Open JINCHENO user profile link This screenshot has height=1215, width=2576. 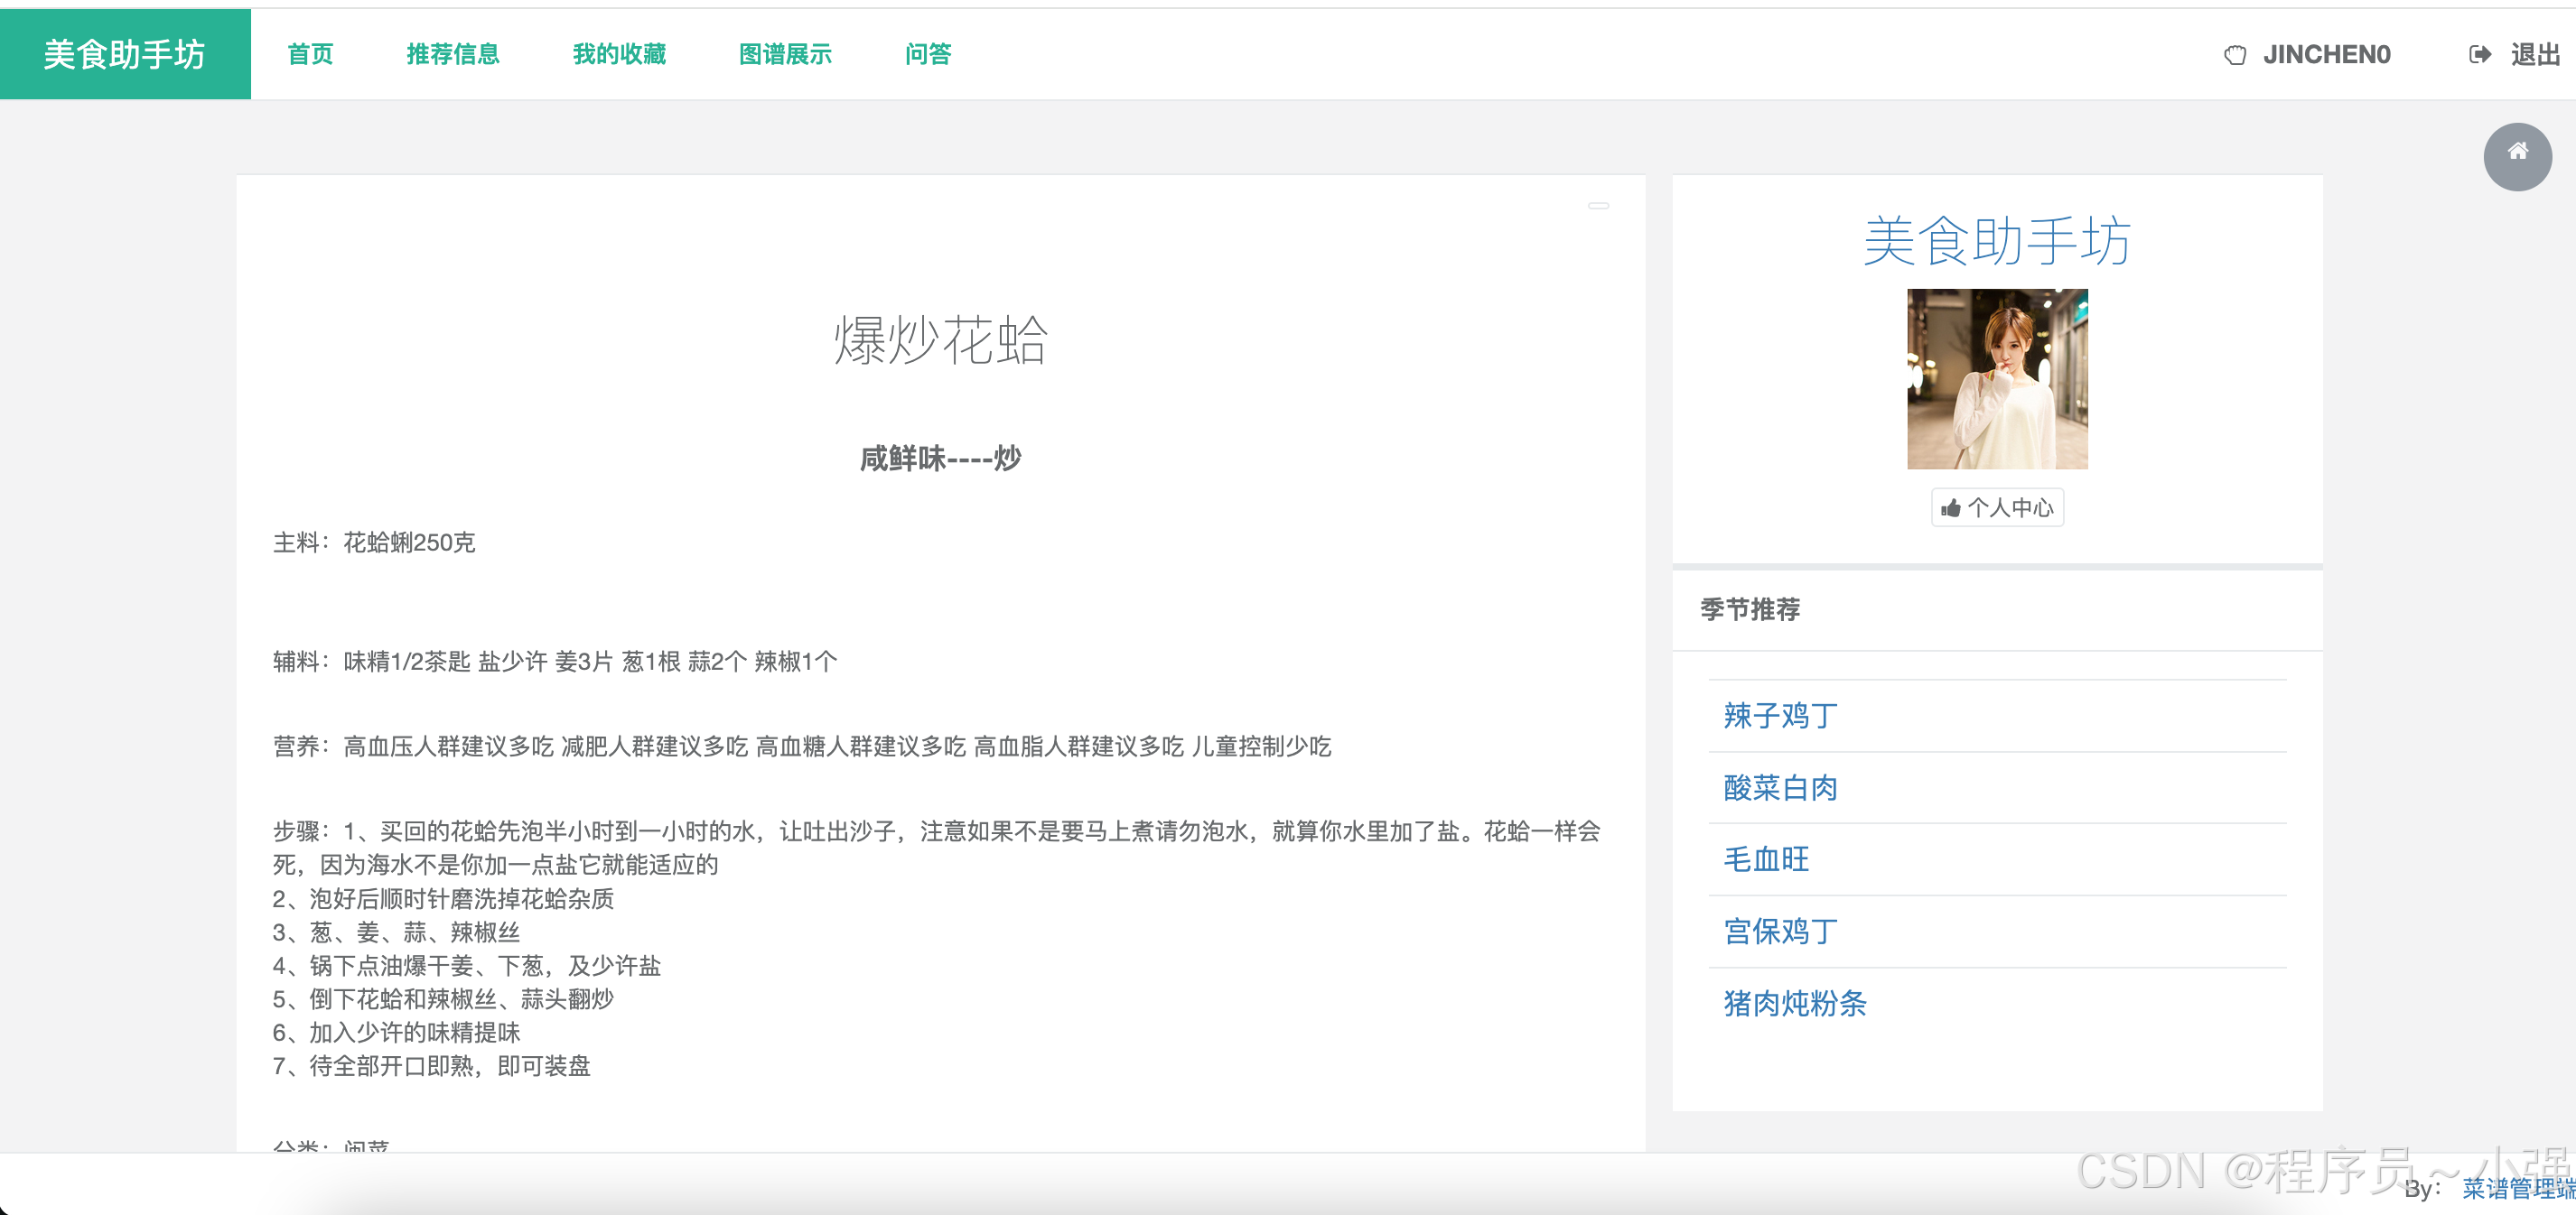point(2326,55)
